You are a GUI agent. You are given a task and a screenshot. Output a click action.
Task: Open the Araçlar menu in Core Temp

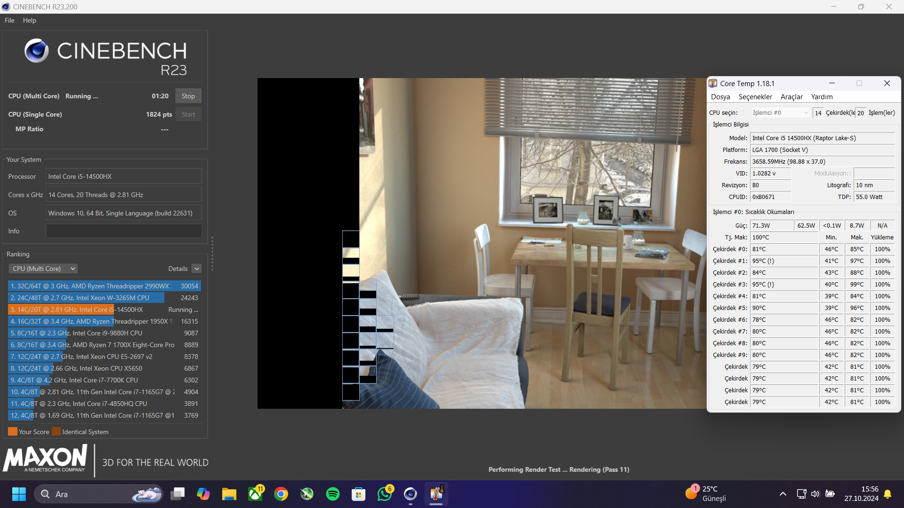coord(791,97)
